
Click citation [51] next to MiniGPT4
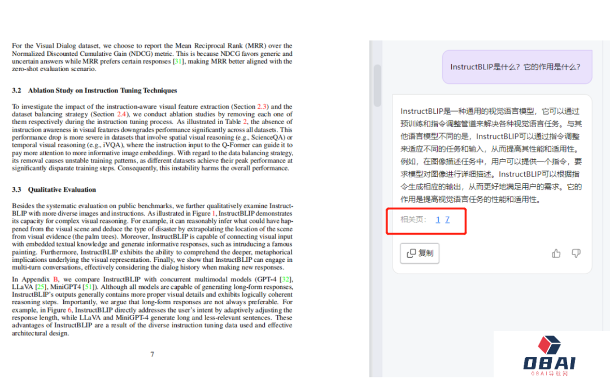[x=88, y=285]
